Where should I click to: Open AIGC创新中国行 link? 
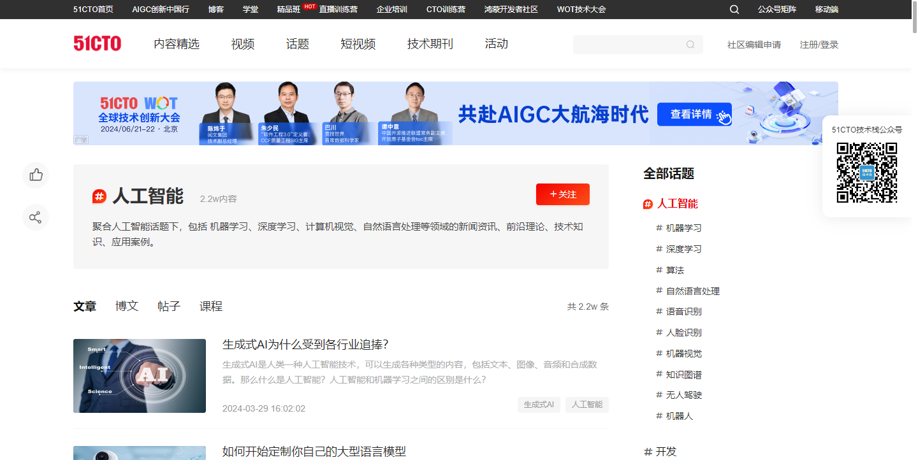click(x=161, y=10)
